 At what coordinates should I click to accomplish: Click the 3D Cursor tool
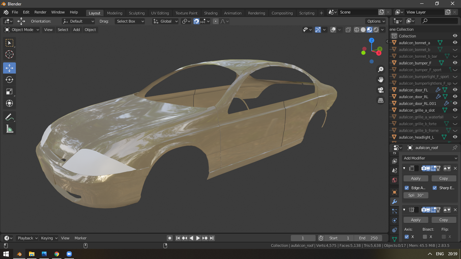click(9, 54)
